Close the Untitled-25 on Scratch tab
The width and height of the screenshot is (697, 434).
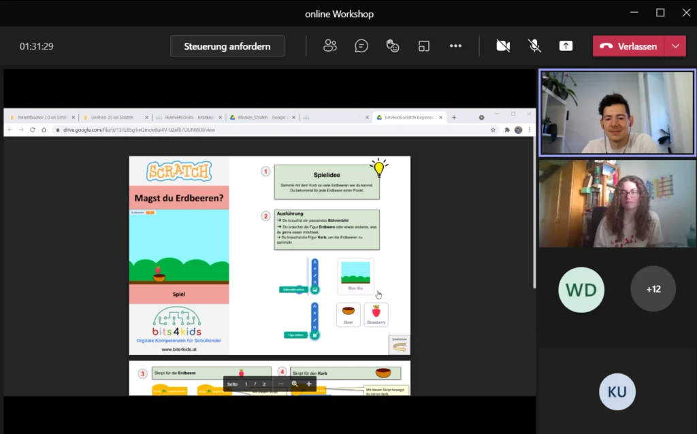click(146, 118)
